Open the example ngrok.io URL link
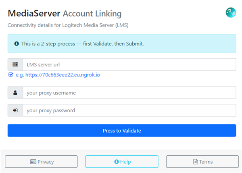The width and height of the screenshot is (242, 173). pos(63,75)
